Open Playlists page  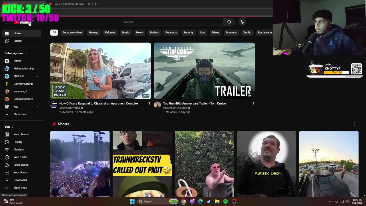point(22,150)
